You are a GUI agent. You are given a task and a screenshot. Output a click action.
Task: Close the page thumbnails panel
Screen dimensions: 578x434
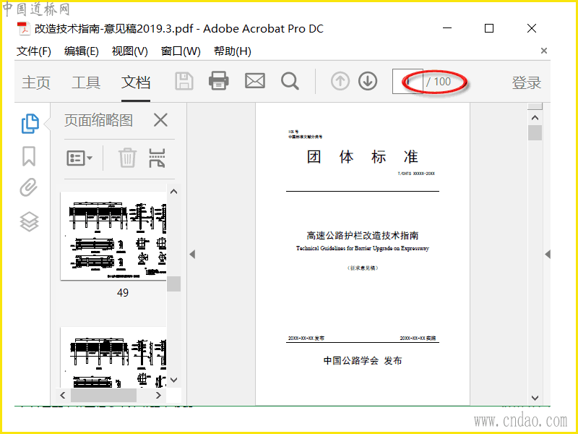click(160, 120)
